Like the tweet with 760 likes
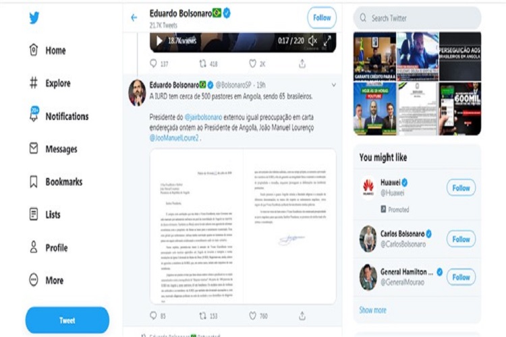 (x=253, y=315)
